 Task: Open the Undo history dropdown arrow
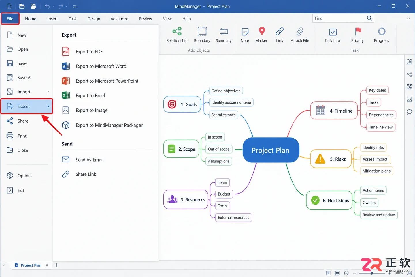pyautogui.click(x=54, y=6)
